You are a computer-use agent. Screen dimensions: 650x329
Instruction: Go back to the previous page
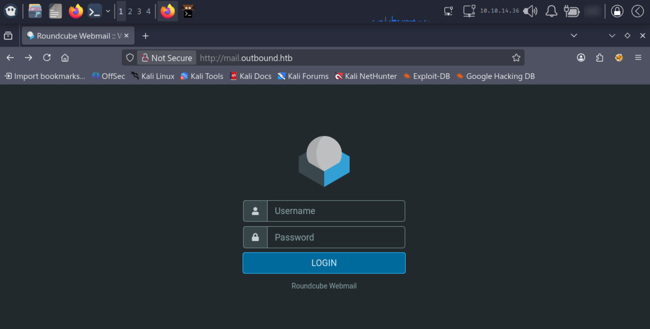click(x=10, y=58)
